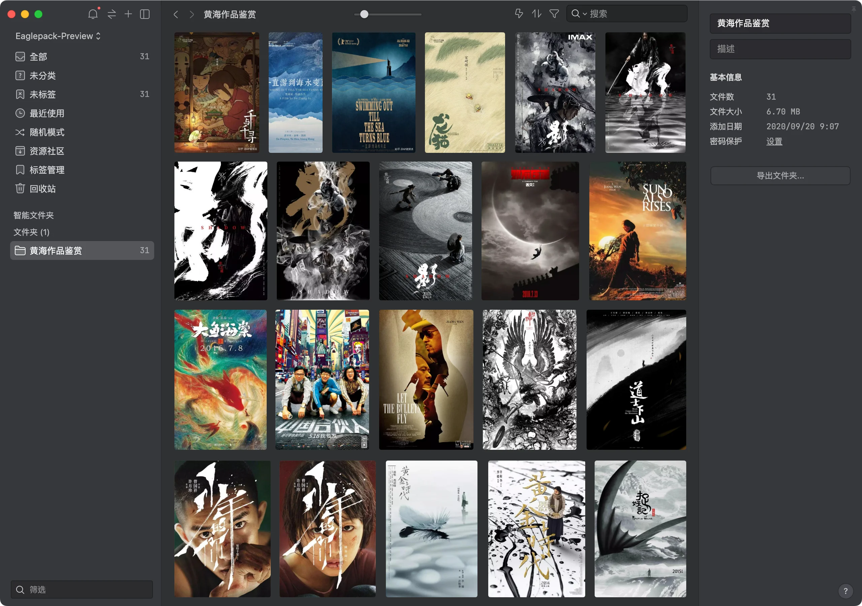The width and height of the screenshot is (862, 606).
Task: Click the 基本信息 section heading
Action: 726,77
